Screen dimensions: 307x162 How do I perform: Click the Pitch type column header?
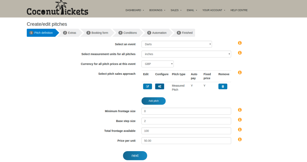pyautogui.click(x=178, y=74)
